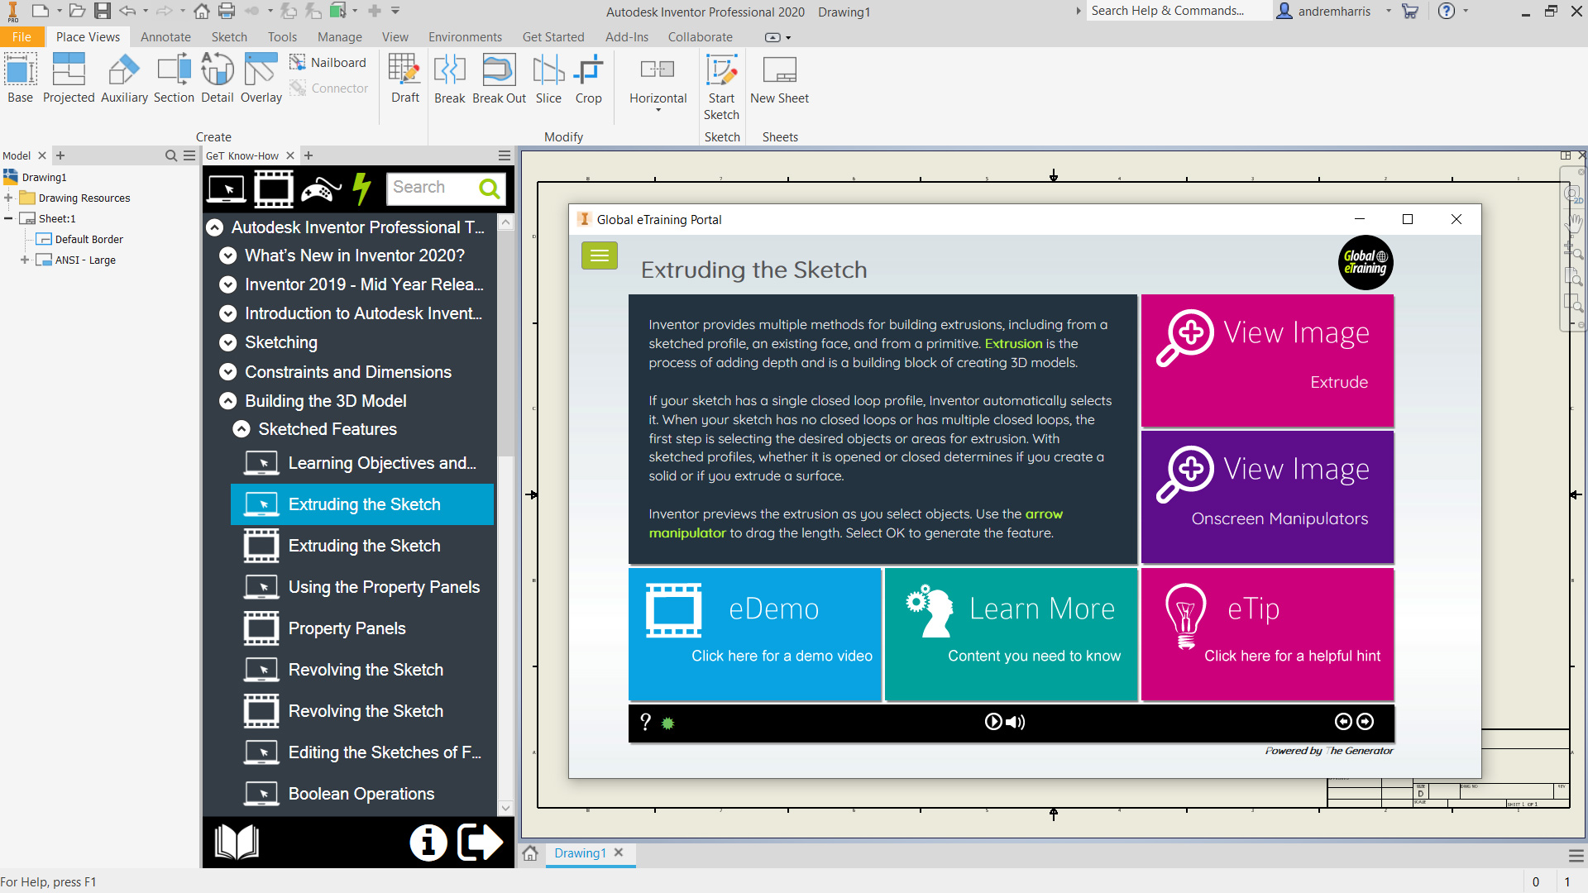
Task: Expand the Sketching chapter
Action: coord(227,342)
